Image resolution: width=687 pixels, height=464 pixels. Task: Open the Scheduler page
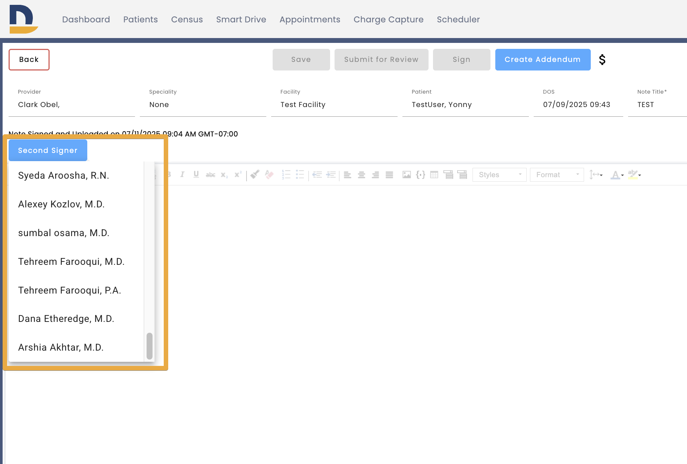[x=458, y=19]
